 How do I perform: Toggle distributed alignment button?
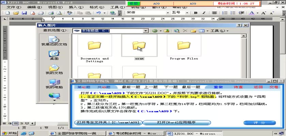tap(214, 13)
